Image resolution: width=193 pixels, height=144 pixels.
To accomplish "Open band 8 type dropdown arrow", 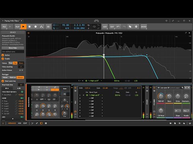I will [x=102, y=116].
